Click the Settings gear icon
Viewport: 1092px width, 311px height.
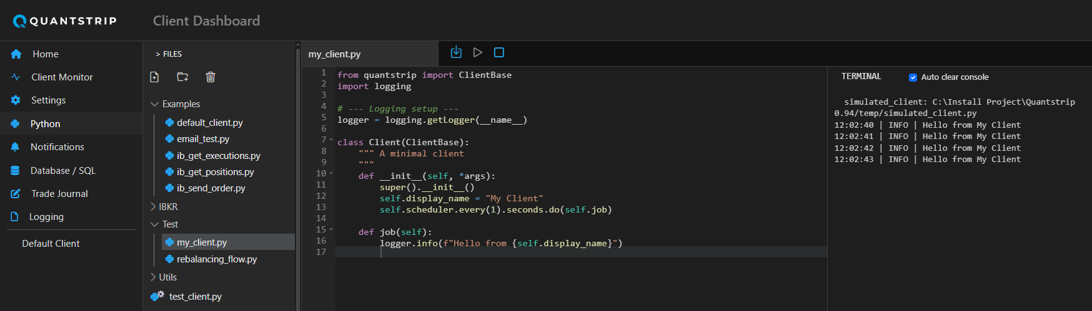pyautogui.click(x=16, y=100)
